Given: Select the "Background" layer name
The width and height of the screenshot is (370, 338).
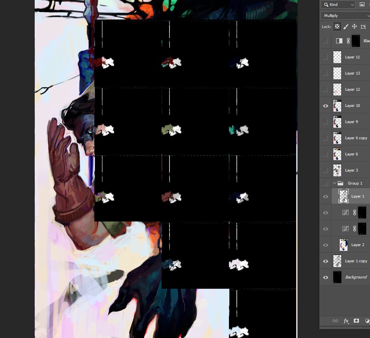Looking at the screenshot, I should pos(356,277).
